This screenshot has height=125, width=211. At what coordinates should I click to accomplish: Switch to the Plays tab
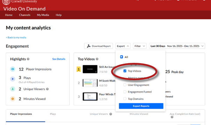coord(53,114)
